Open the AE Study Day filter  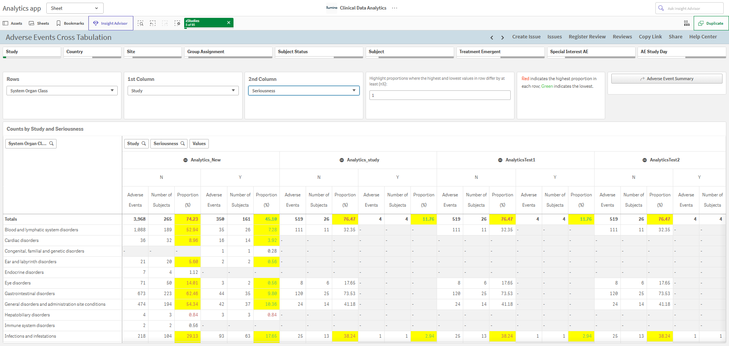682,52
